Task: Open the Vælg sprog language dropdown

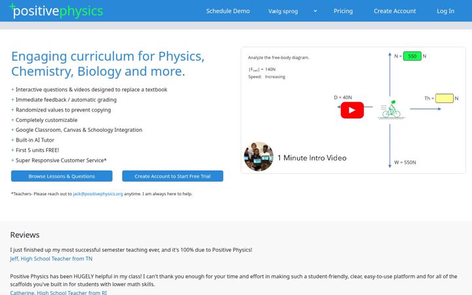Action: coord(292,11)
